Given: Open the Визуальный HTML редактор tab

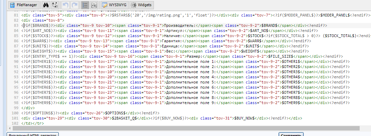Looking at the screenshot, I should [33, 135].
